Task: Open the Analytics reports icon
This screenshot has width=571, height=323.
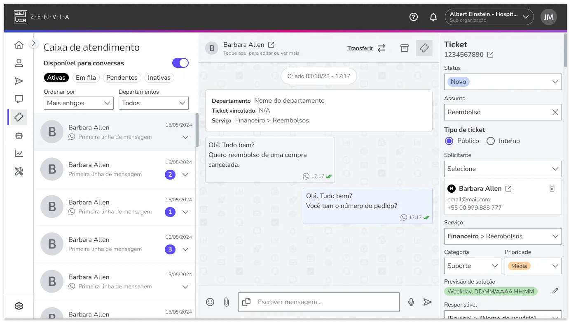Action: pos(19,153)
